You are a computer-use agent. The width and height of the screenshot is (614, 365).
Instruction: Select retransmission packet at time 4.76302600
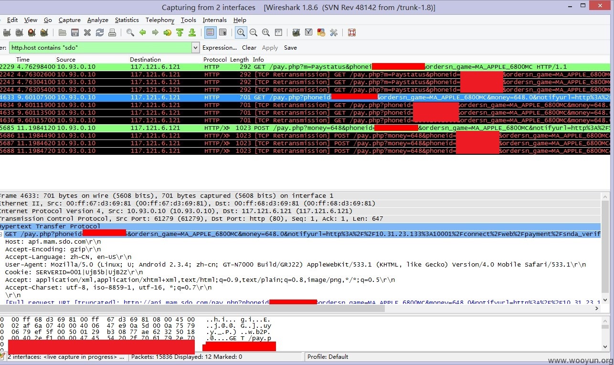tap(305, 75)
